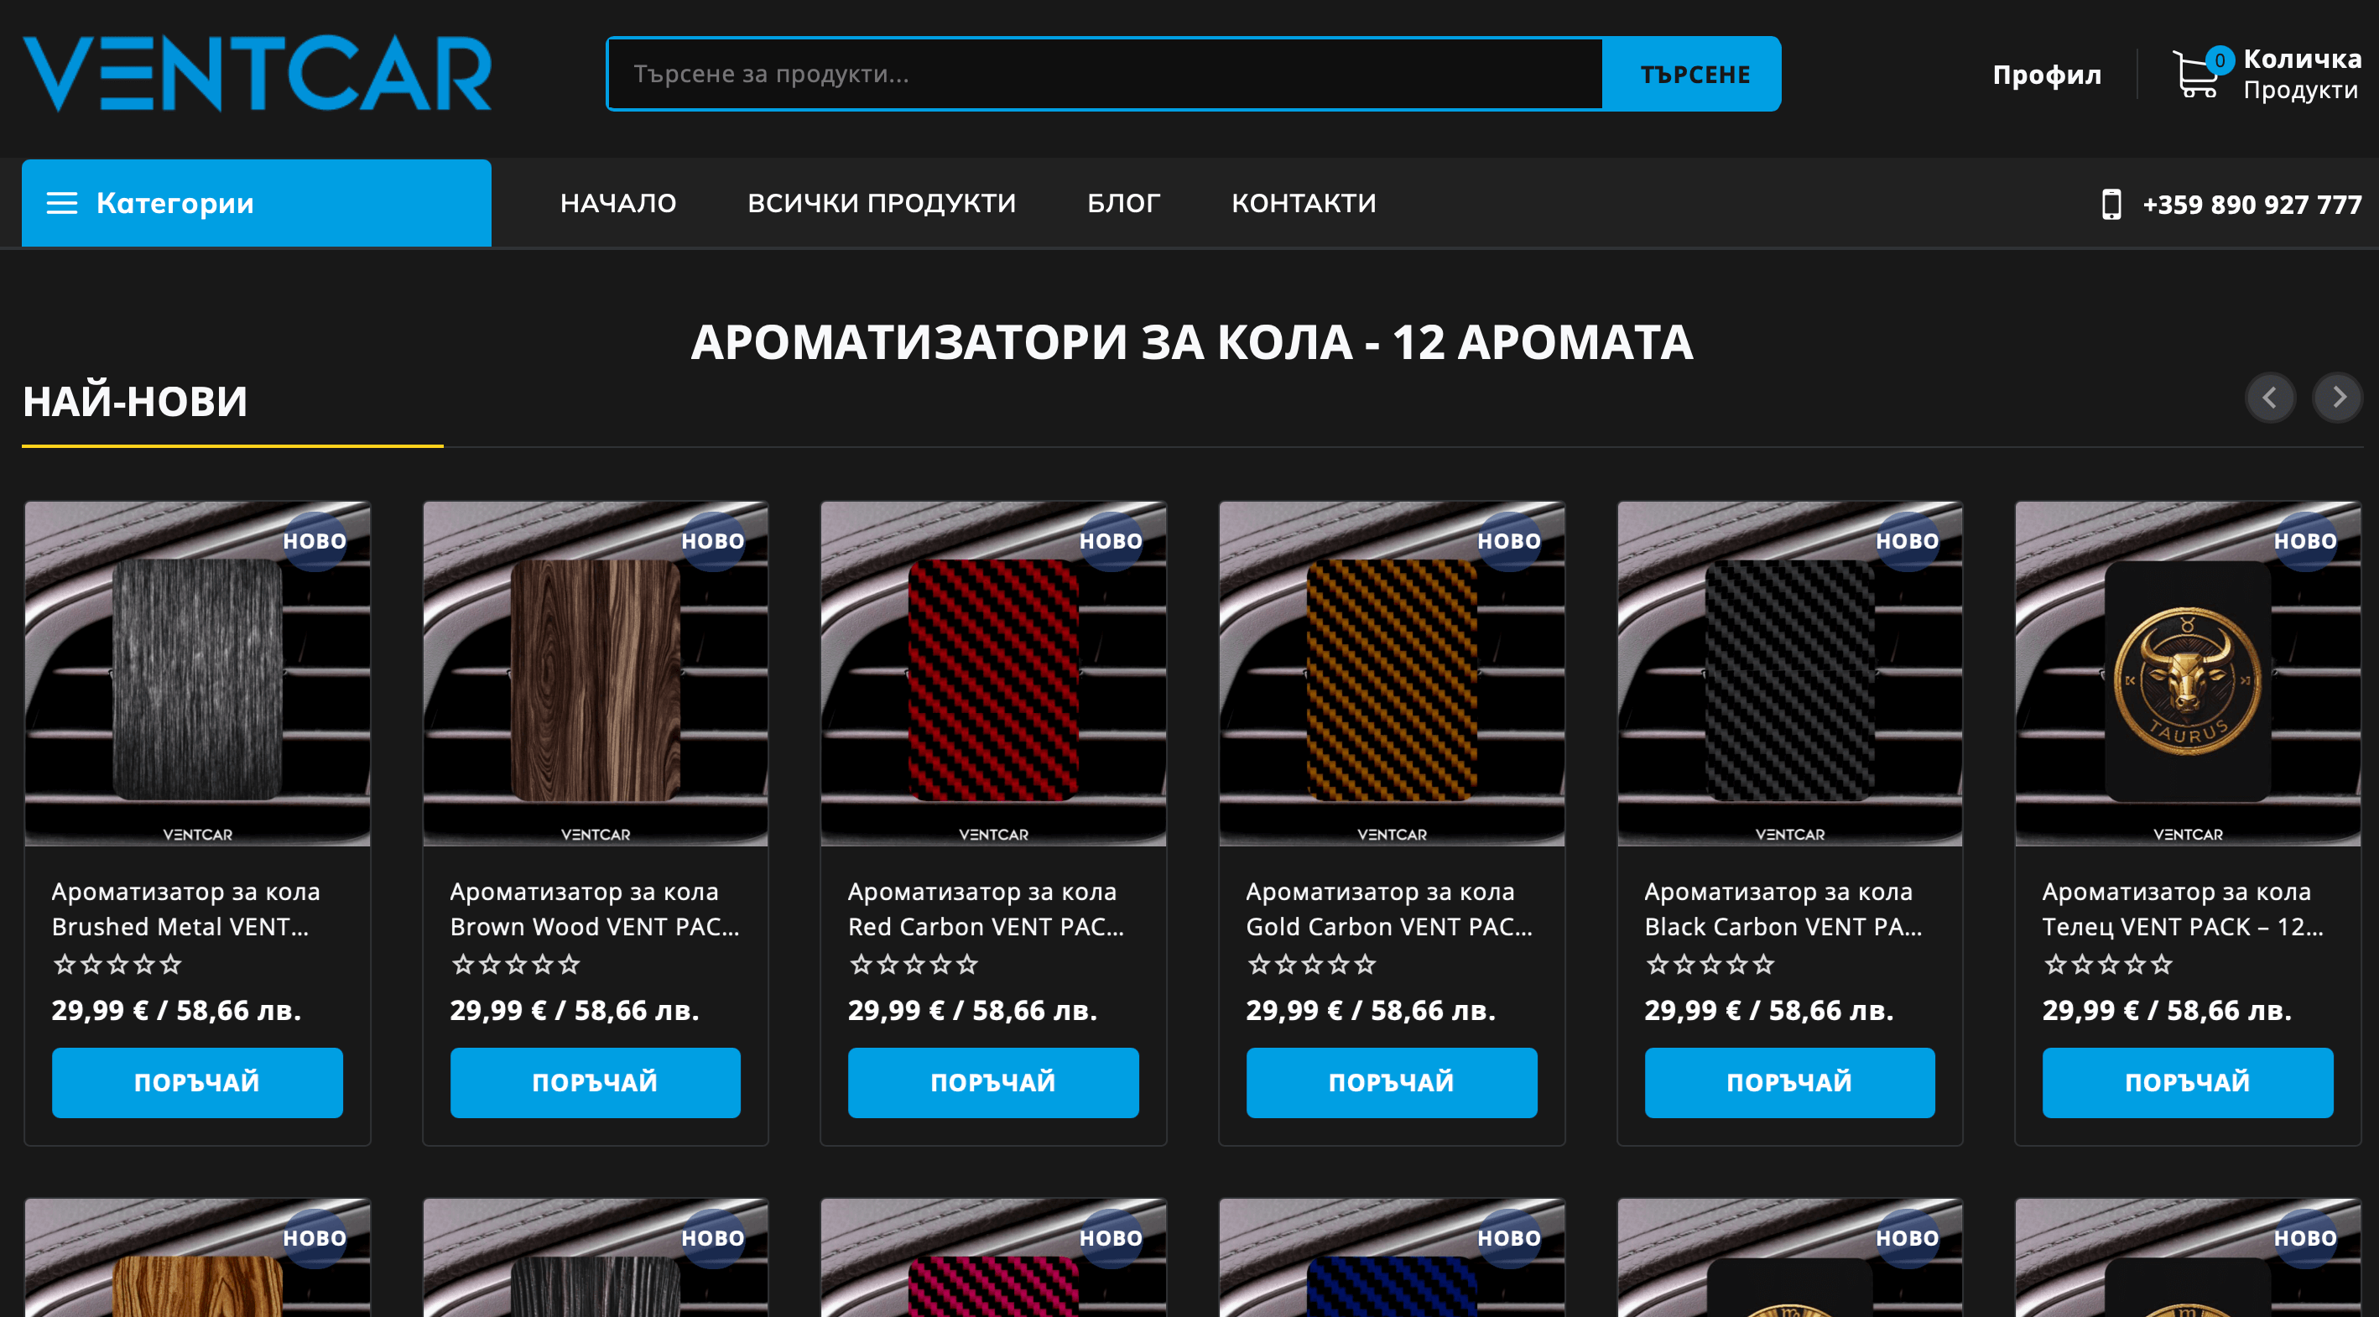Open the КОНТАКТИ page

click(x=1303, y=203)
